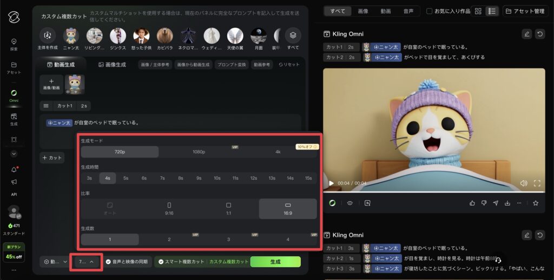Image resolution: width=554 pixels, height=280 pixels.
Task: Switch to grid view layout icon
Action: pos(478,11)
